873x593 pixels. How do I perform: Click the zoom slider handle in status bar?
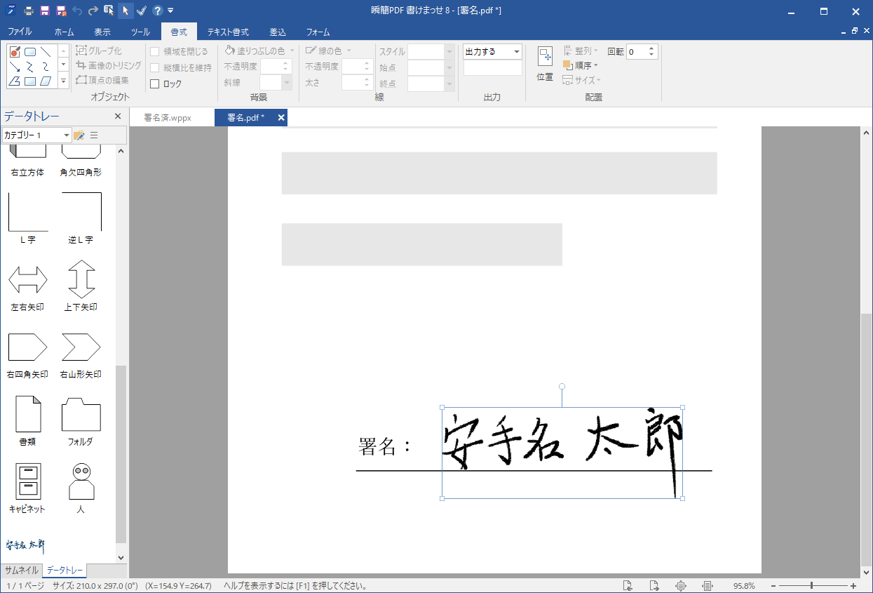[x=811, y=585]
